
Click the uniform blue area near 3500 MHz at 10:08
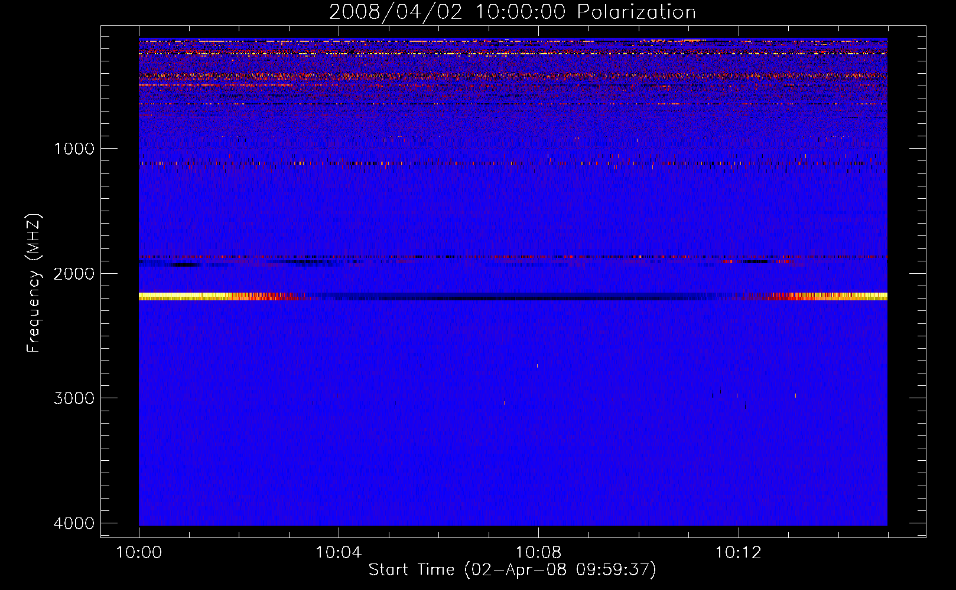coord(538,460)
